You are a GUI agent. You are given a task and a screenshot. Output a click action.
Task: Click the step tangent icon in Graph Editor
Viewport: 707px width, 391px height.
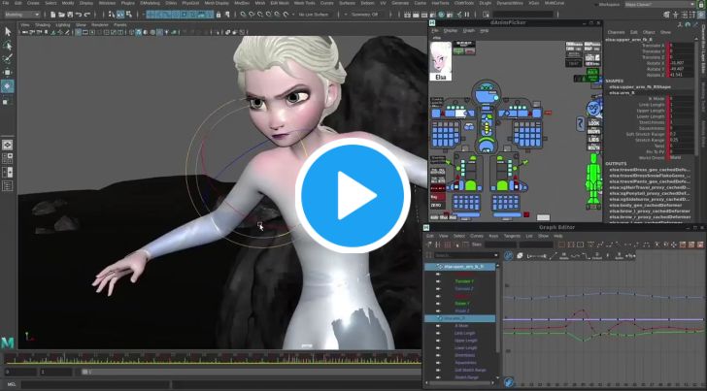(587, 256)
